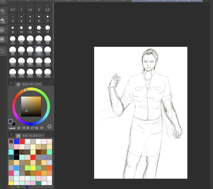Select the transparent color bar below color squares

pos(12,128)
